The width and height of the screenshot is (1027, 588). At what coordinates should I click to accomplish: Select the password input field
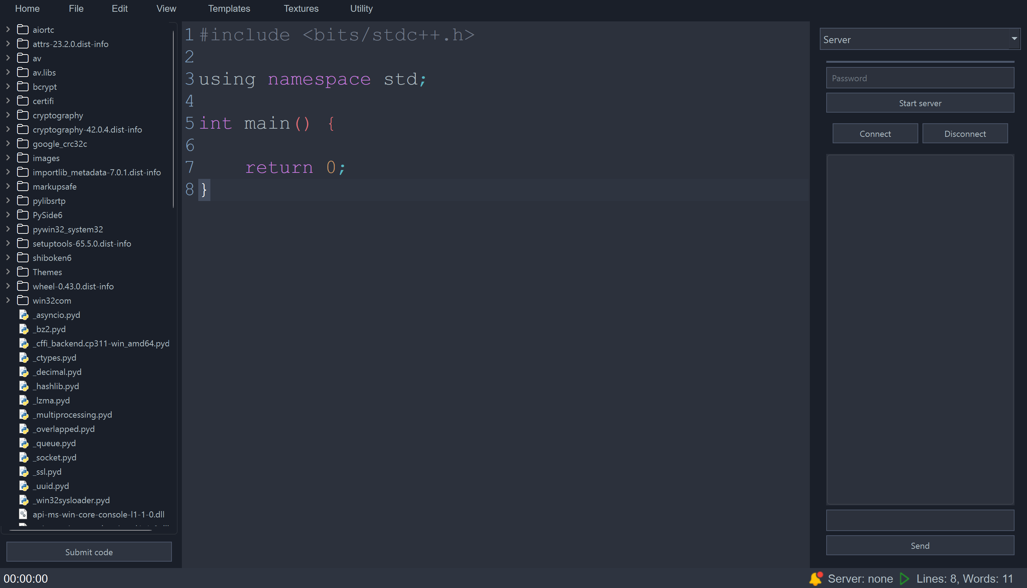point(920,78)
